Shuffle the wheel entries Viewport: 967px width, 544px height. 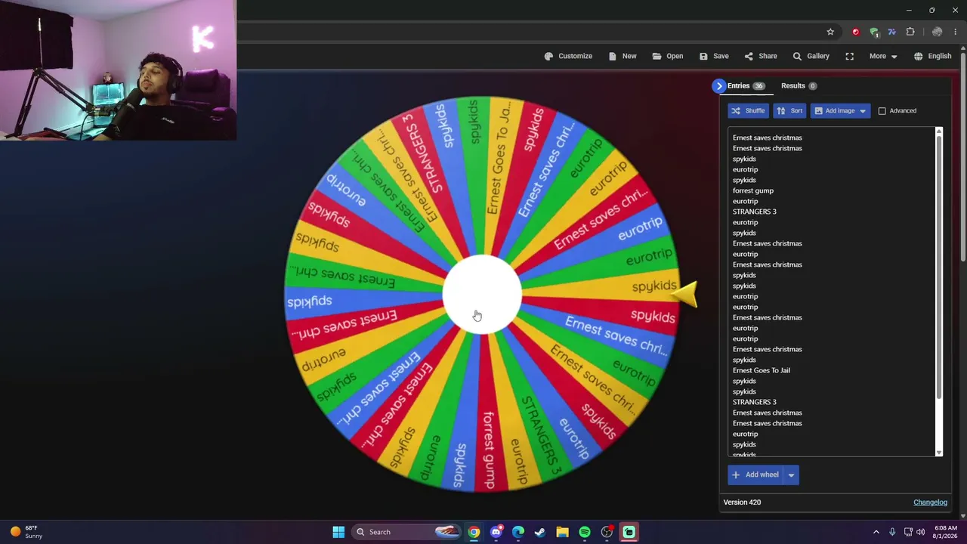(748, 111)
